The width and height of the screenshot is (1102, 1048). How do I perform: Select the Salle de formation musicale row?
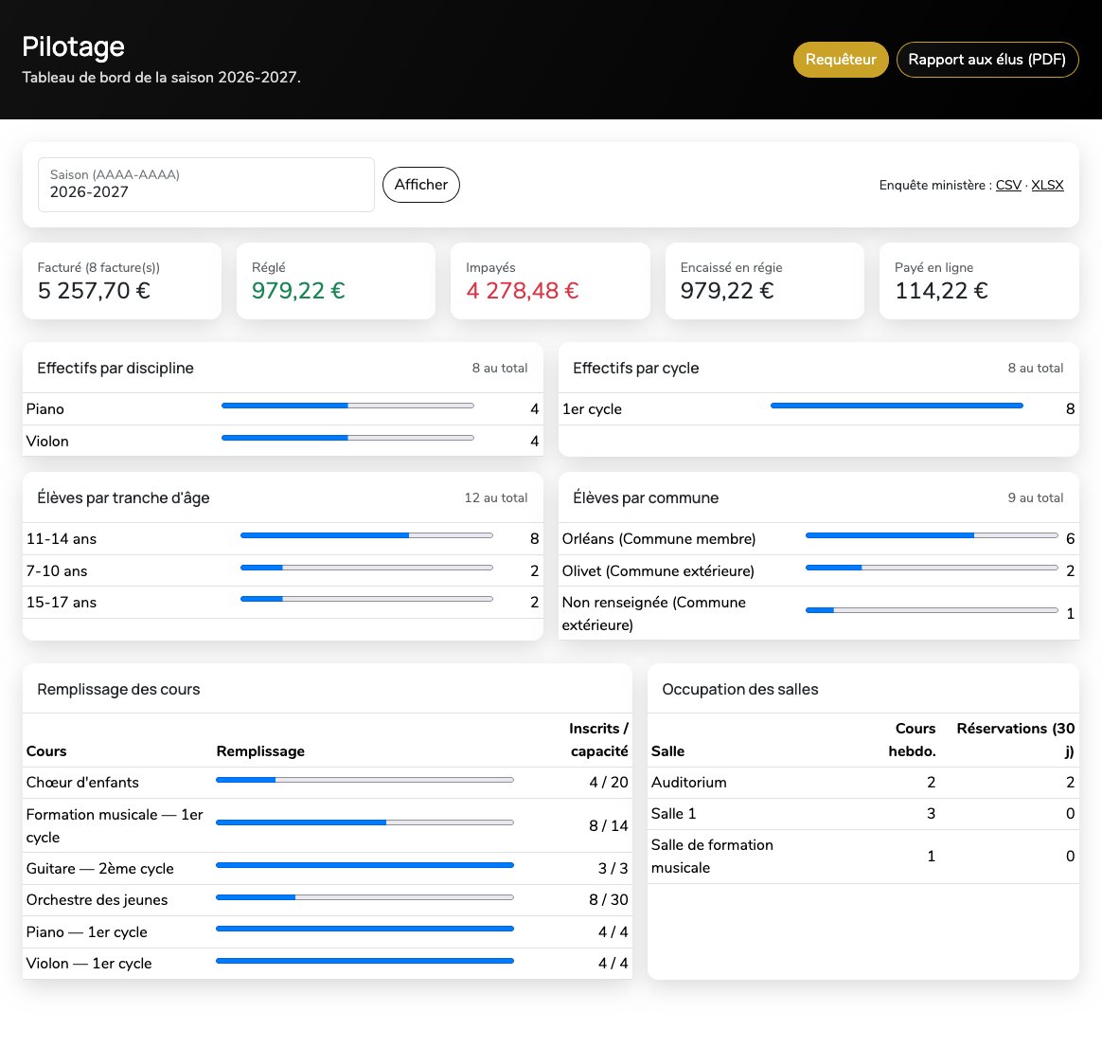(863, 856)
